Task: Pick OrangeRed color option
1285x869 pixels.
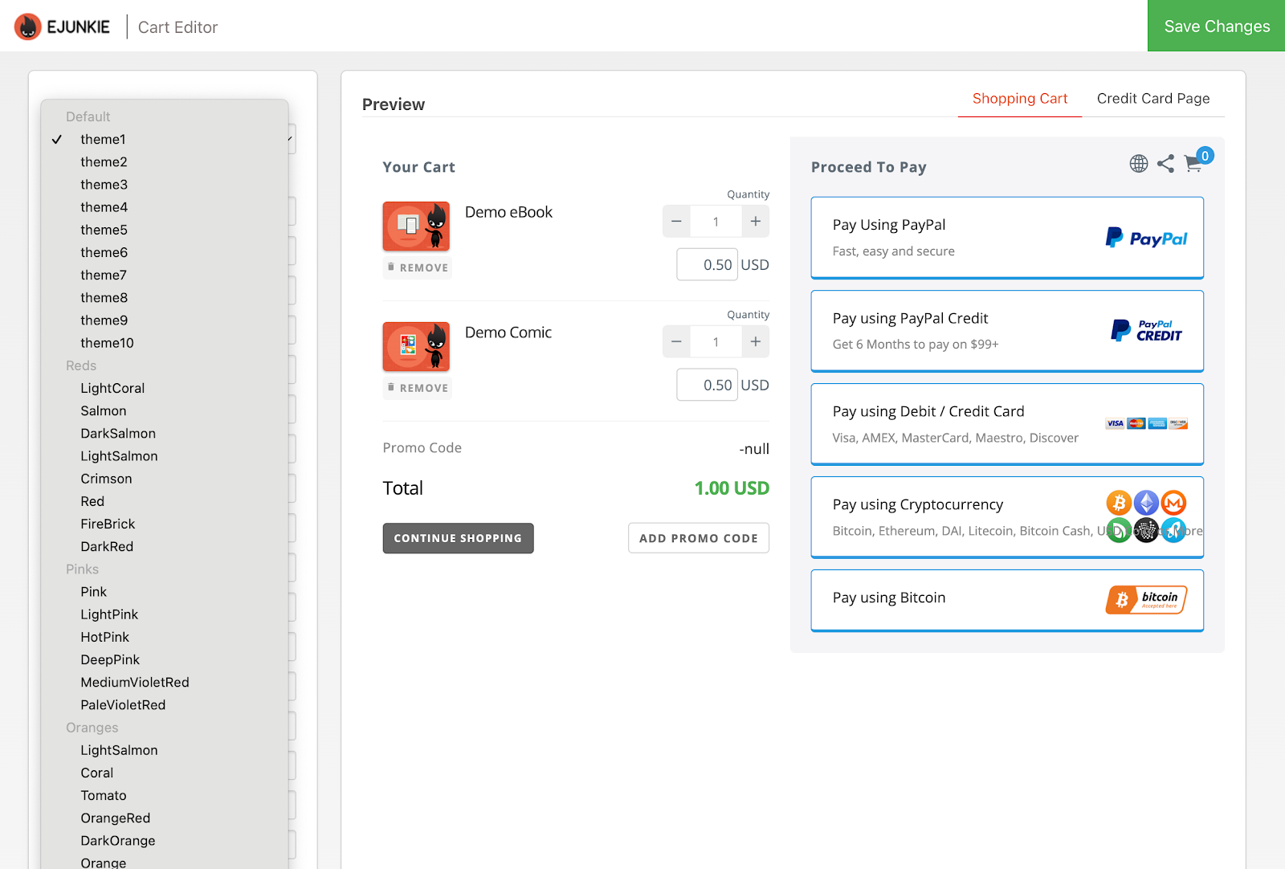Action: [x=165, y=818]
